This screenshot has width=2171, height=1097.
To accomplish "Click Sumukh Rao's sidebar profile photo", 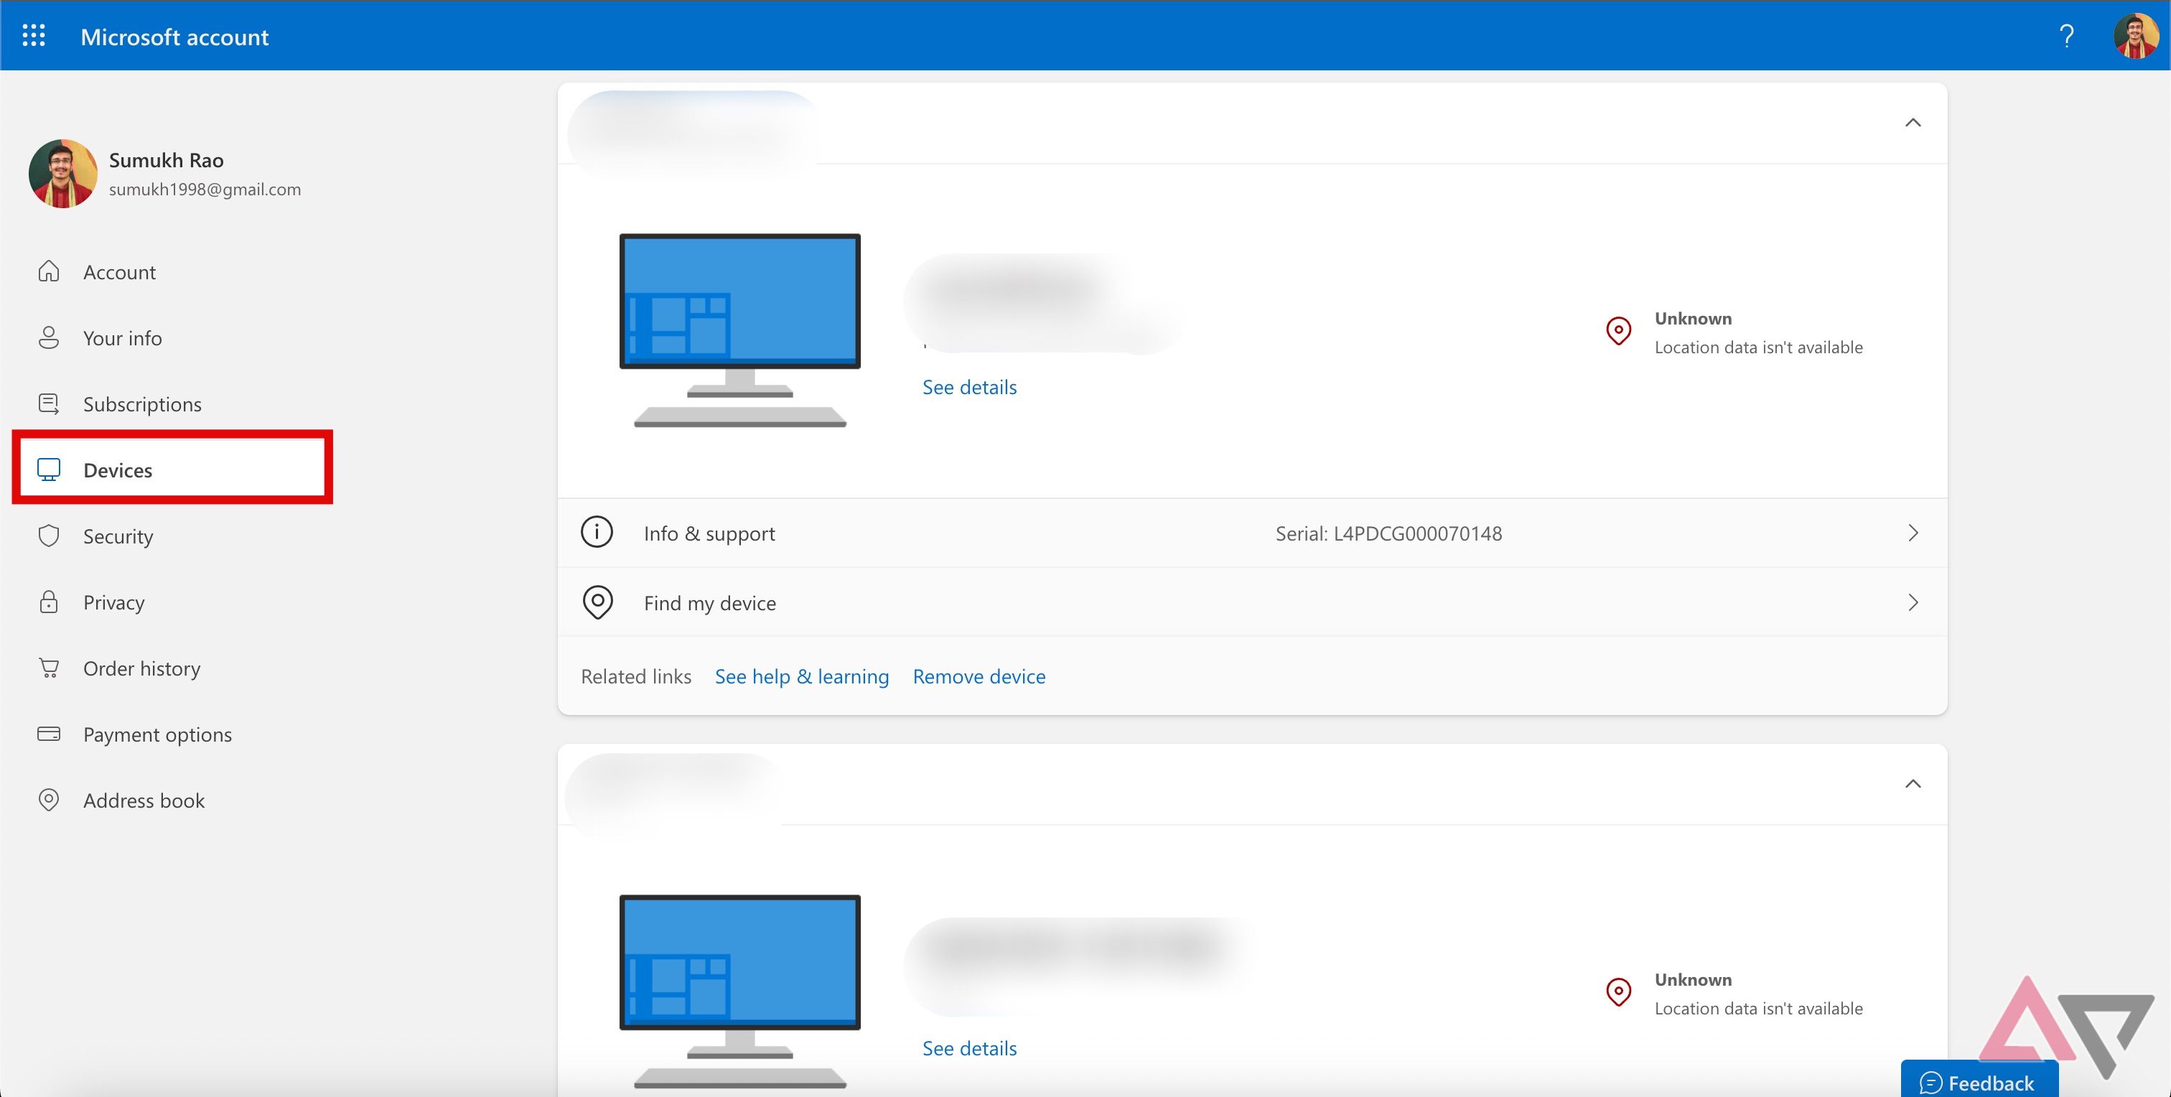I will tap(63, 174).
